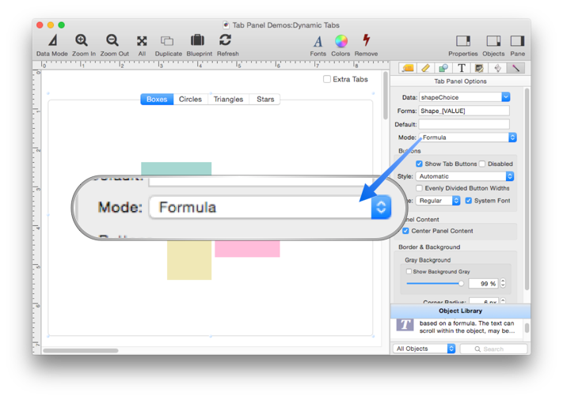Click the Remove lightning bolt icon
This screenshot has width=563, height=400.
pyautogui.click(x=366, y=40)
